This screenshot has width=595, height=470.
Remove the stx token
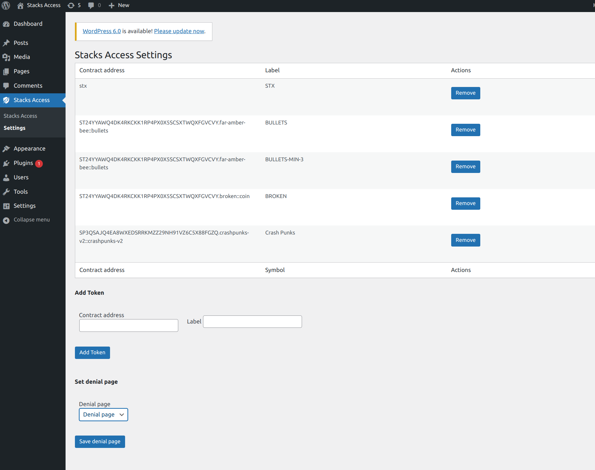click(466, 93)
